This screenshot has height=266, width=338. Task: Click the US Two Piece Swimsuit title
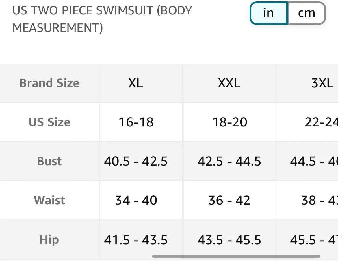coord(102,19)
